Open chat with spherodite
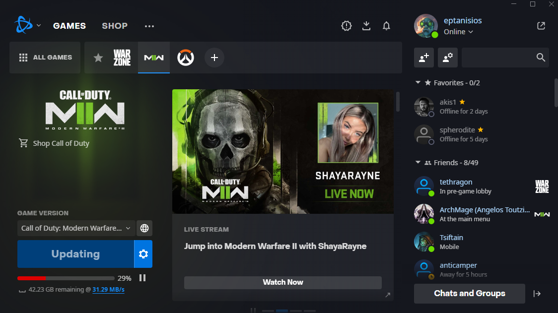This screenshot has width=558, height=313. (482, 134)
